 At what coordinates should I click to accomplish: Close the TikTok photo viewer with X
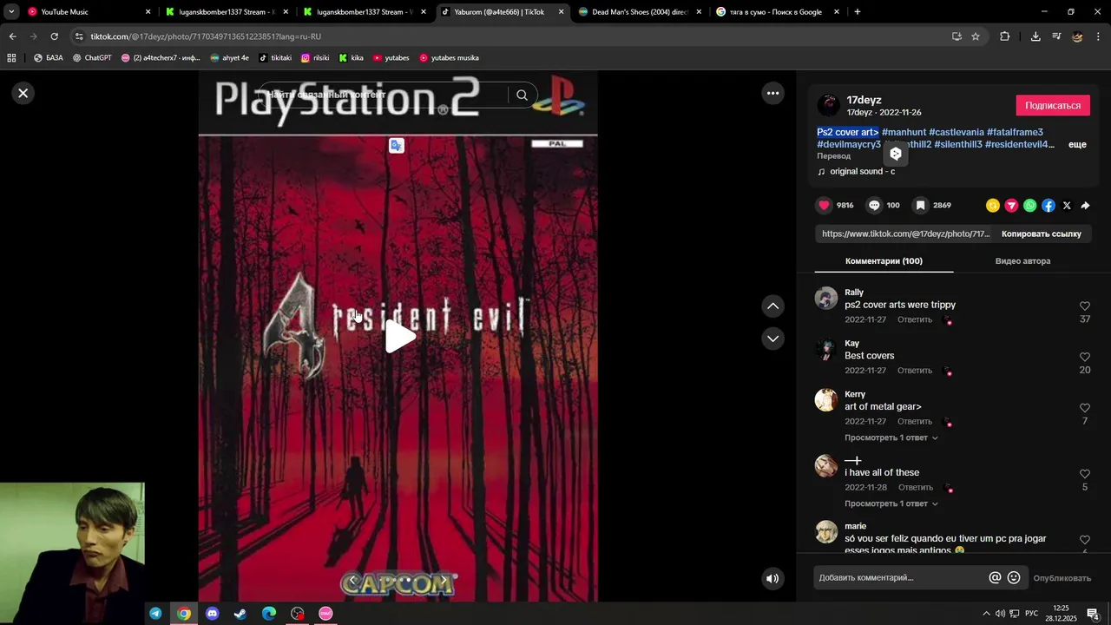(23, 93)
